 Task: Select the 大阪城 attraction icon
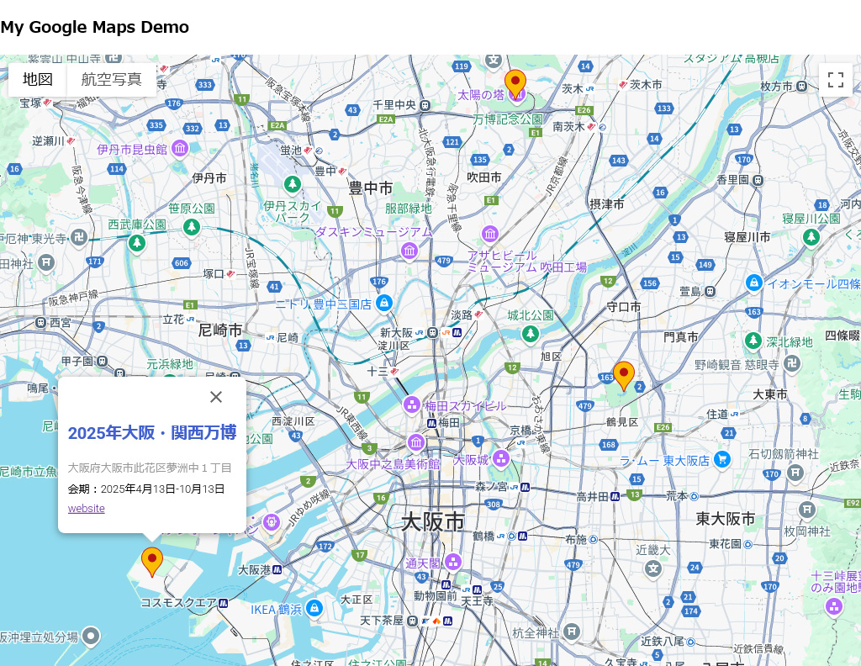pyautogui.click(x=500, y=459)
